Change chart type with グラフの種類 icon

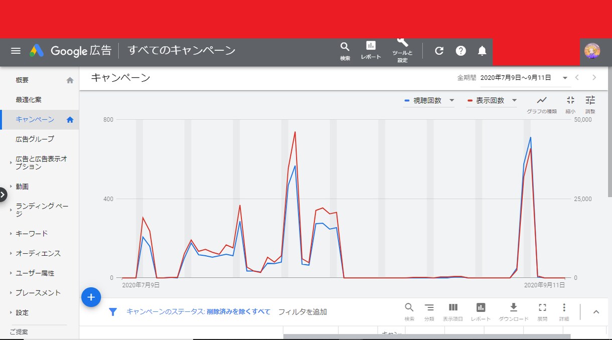click(542, 104)
